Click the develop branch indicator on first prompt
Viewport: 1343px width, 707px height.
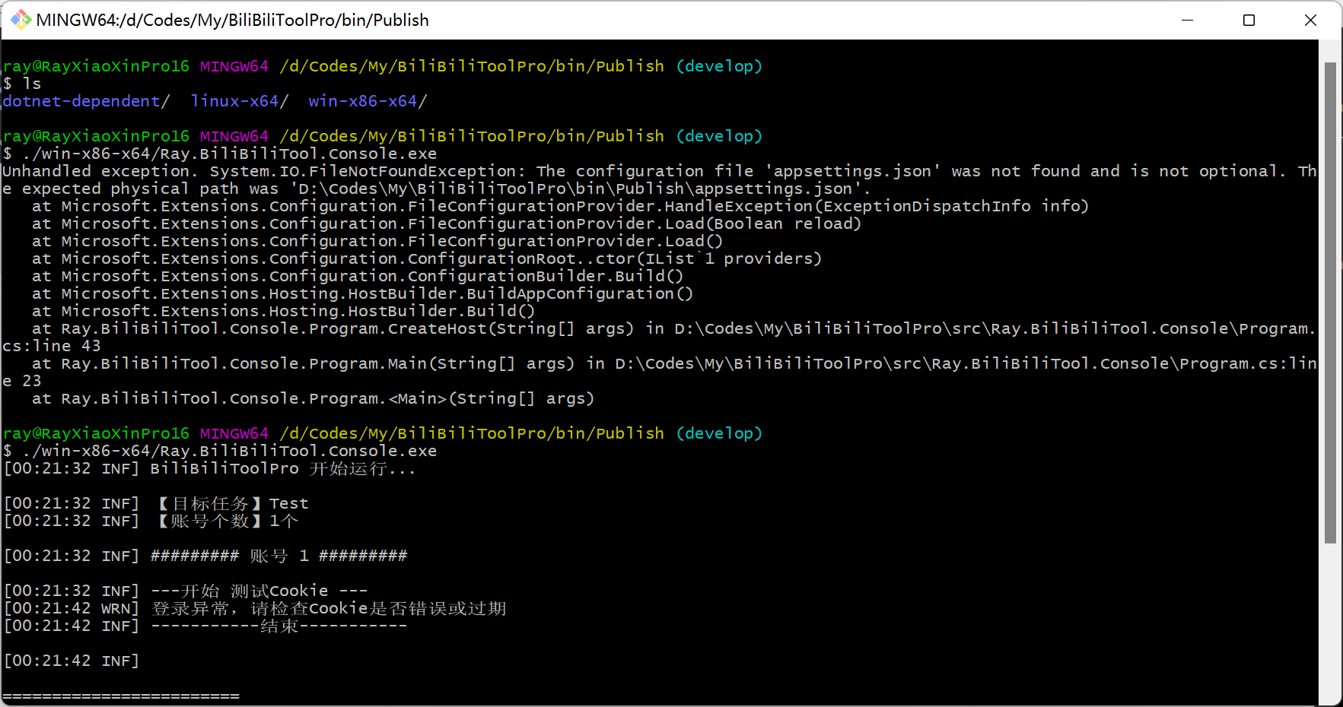point(718,66)
